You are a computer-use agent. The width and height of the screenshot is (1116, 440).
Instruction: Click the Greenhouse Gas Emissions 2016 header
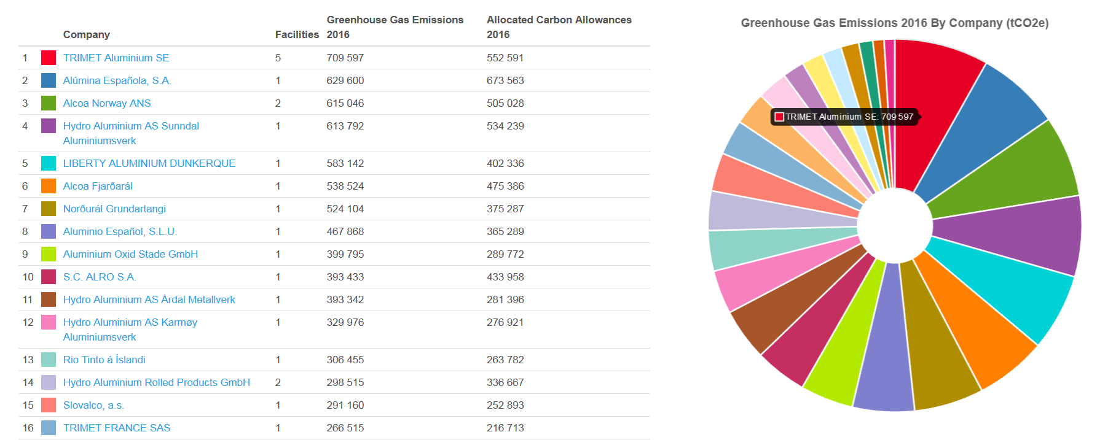pos(395,27)
